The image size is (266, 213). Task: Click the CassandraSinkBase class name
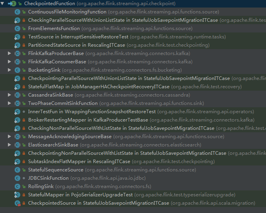(x=50, y=95)
